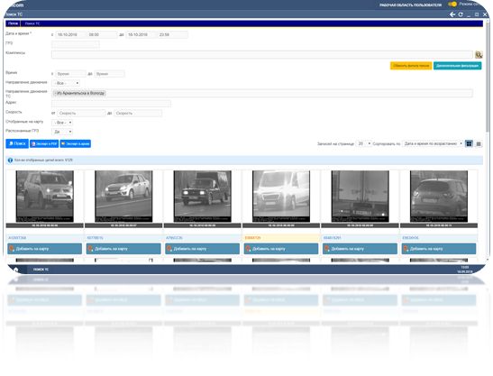Click the 'Время' to field

[110, 74]
